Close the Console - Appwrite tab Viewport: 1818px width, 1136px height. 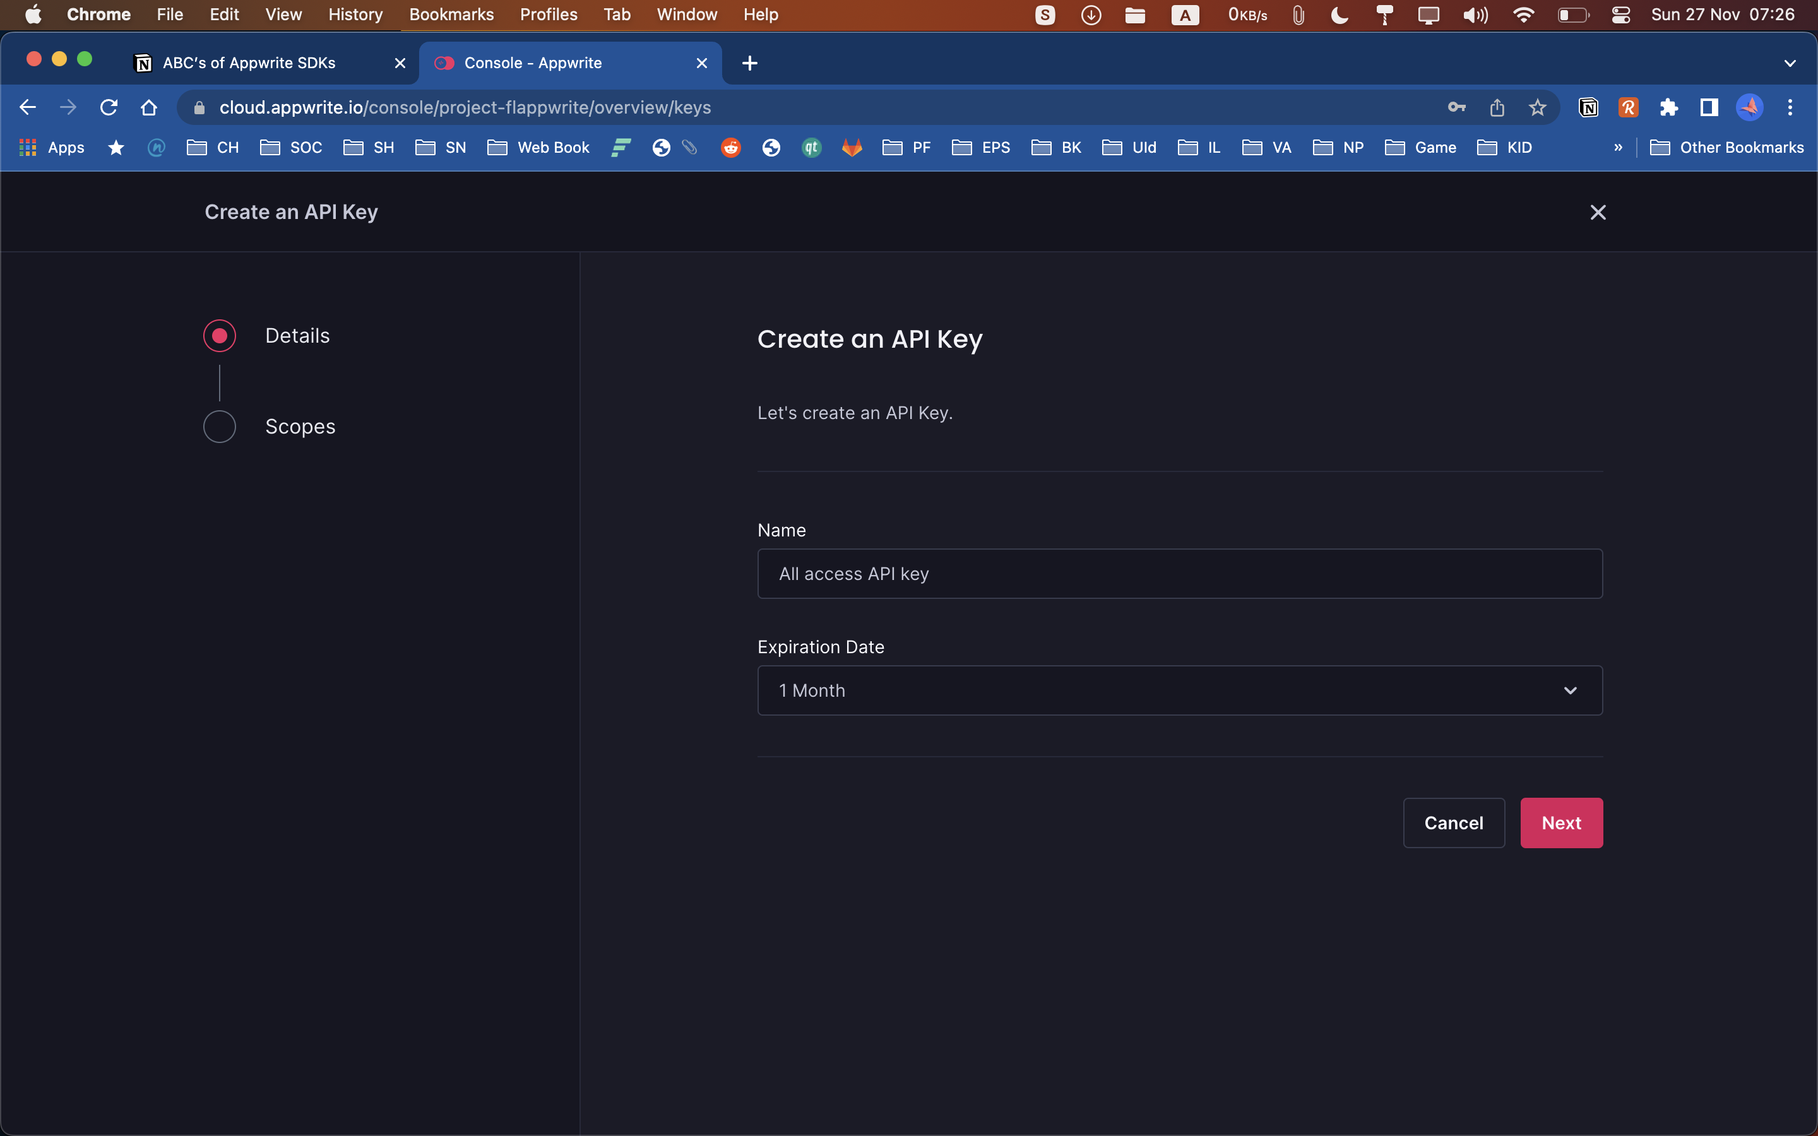702,63
